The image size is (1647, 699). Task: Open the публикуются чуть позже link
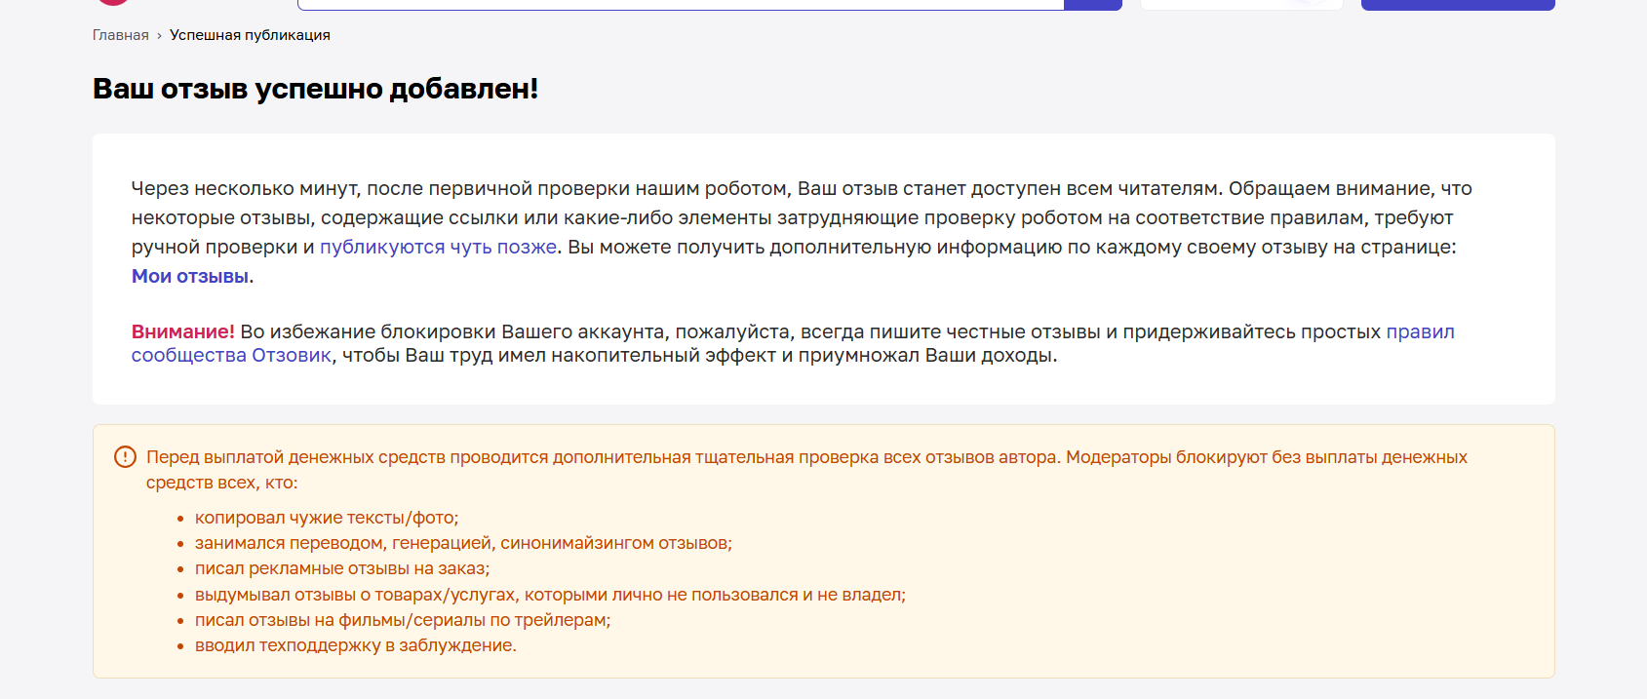tap(438, 247)
